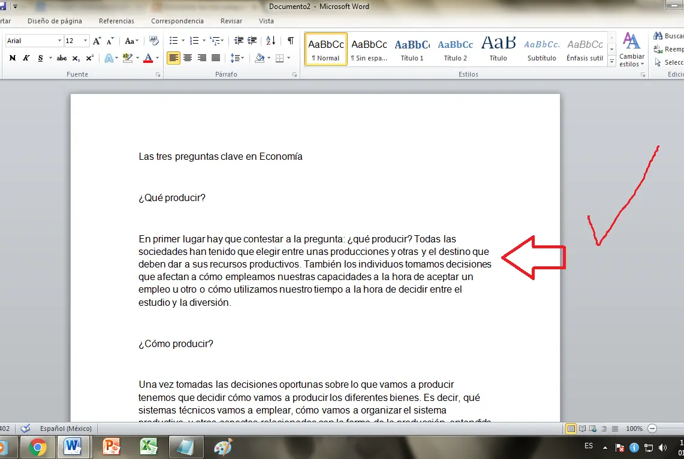Screen dimensions: 684x459
Task: Apply numbered list
Action: coord(195,41)
